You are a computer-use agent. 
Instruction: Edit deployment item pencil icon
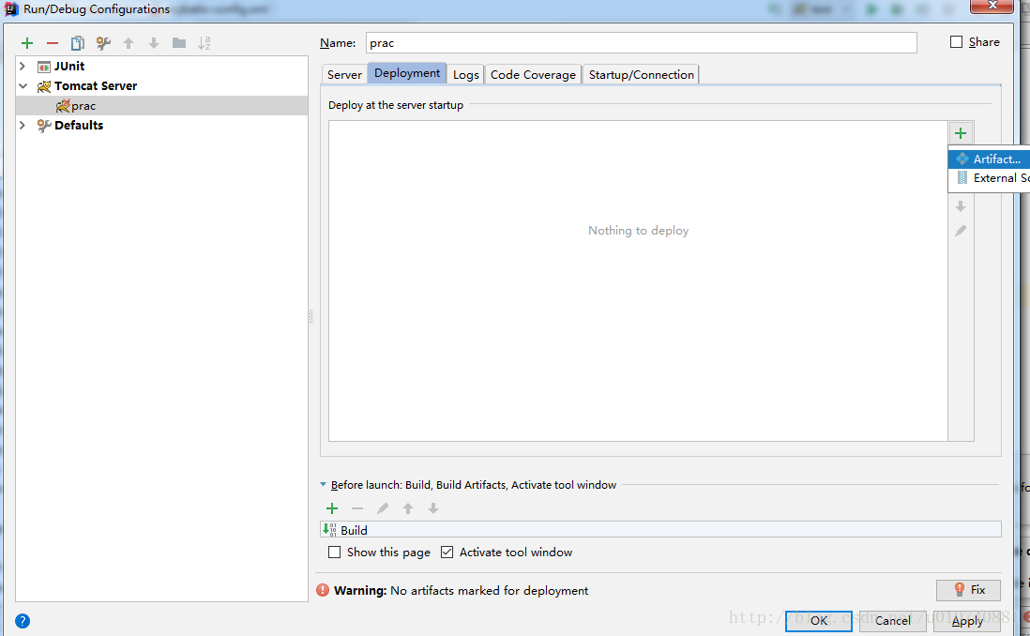[x=961, y=231]
